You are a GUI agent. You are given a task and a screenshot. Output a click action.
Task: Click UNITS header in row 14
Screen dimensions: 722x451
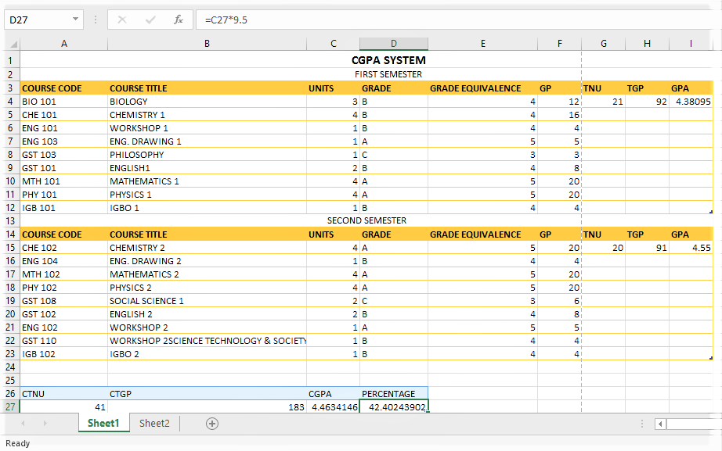click(x=334, y=234)
